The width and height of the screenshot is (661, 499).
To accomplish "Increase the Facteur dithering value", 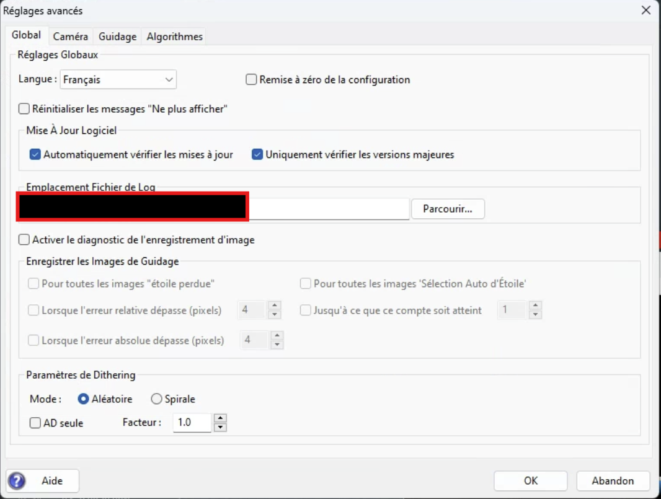I will pos(220,418).
